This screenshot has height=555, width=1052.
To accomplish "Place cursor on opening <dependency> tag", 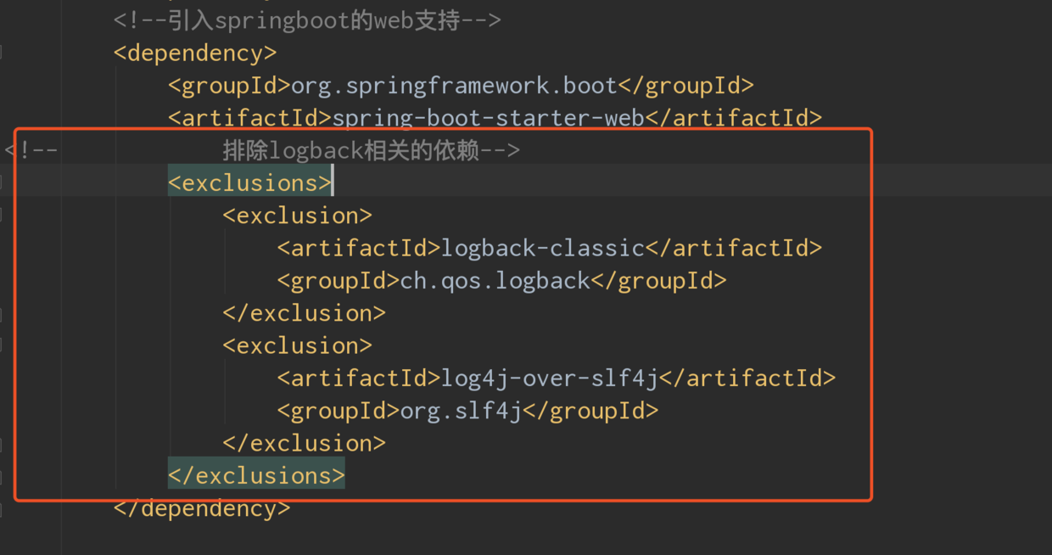I will tap(195, 53).
